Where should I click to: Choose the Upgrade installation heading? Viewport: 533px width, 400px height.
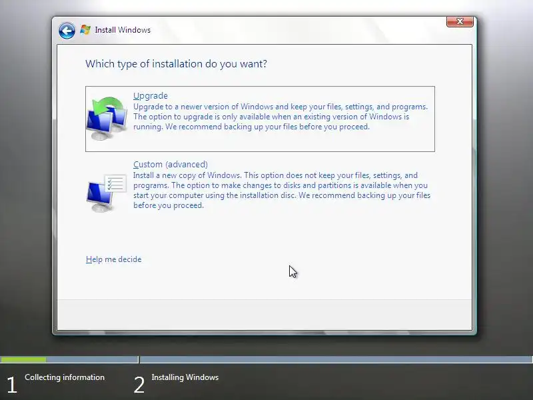point(151,95)
